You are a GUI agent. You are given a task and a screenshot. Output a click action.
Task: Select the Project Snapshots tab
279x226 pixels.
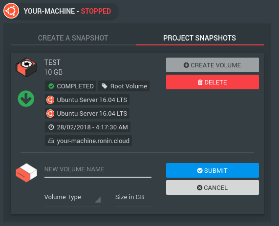pyautogui.click(x=200, y=38)
